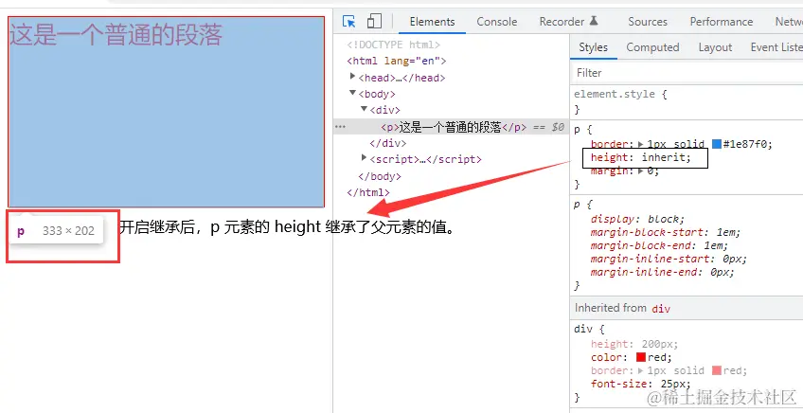Select the html lang="en" node
This screenshot has height=413, width=803.
(397, 61)
